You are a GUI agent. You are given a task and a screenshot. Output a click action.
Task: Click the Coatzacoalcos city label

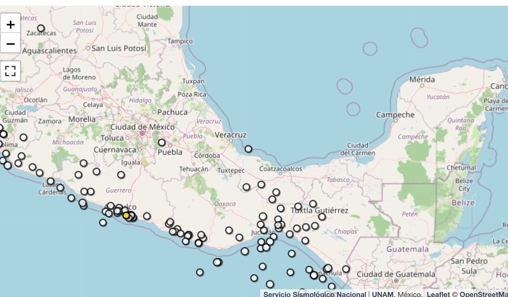(x=280, y=169)
